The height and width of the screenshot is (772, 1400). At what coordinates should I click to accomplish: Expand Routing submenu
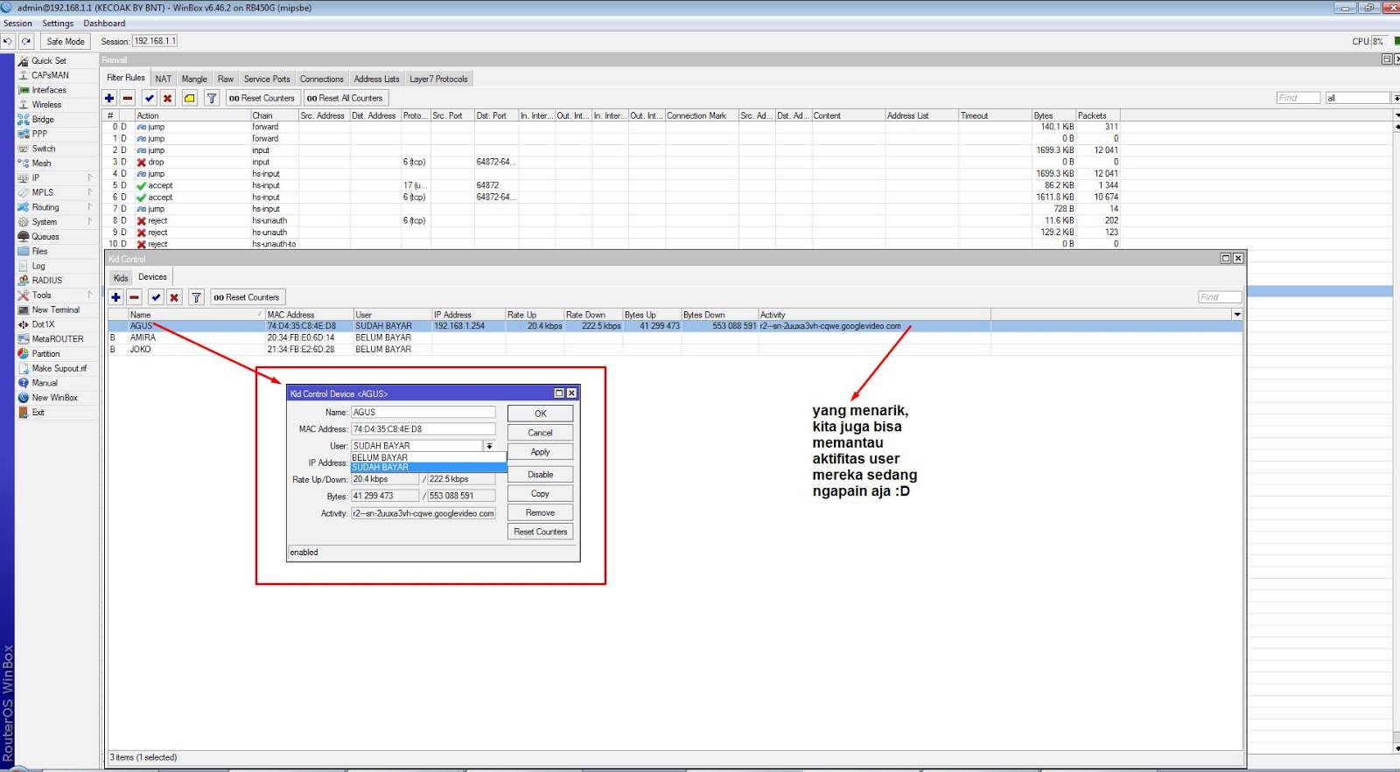pyautogui.click(x=89, y=207)
